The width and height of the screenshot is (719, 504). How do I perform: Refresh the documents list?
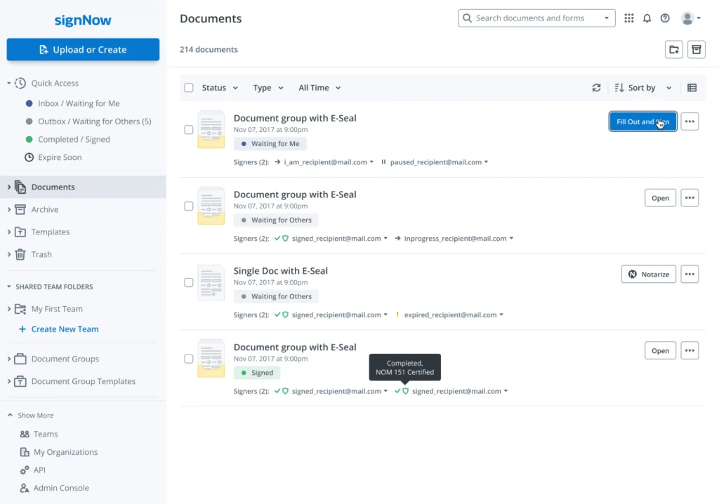(596, 88)
